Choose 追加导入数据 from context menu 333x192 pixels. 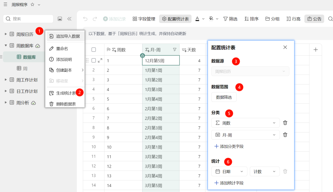[65, 36]
